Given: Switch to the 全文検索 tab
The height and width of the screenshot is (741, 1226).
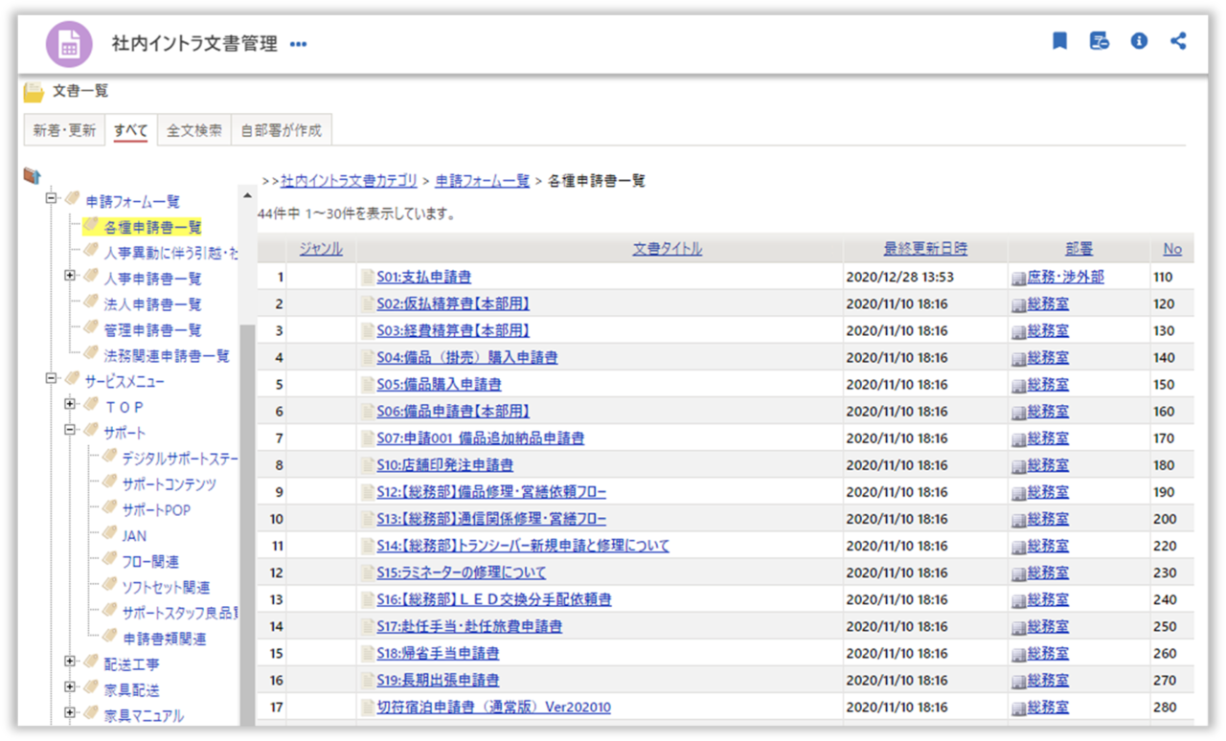Looking at the screenshot, I should point(194,131).
